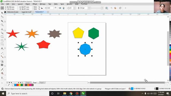Viewport: 171px width, 96px height.
Task: Click the toolbox quick customize plus button
Action: [2, 83]
